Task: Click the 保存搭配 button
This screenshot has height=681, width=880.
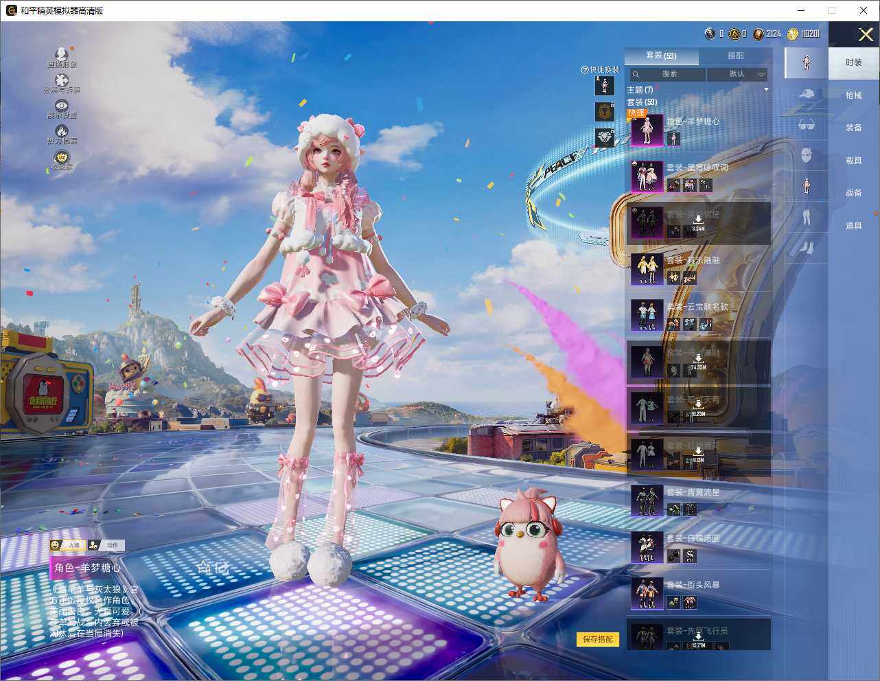Action: click(597, 639)
